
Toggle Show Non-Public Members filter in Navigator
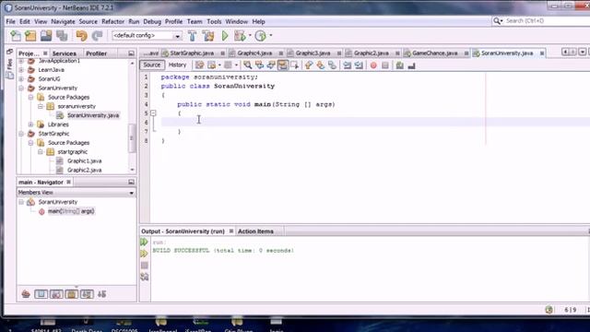coord(72,294)
